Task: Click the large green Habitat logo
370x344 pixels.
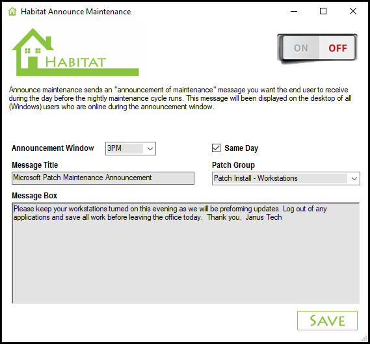Action: point(75,52)
